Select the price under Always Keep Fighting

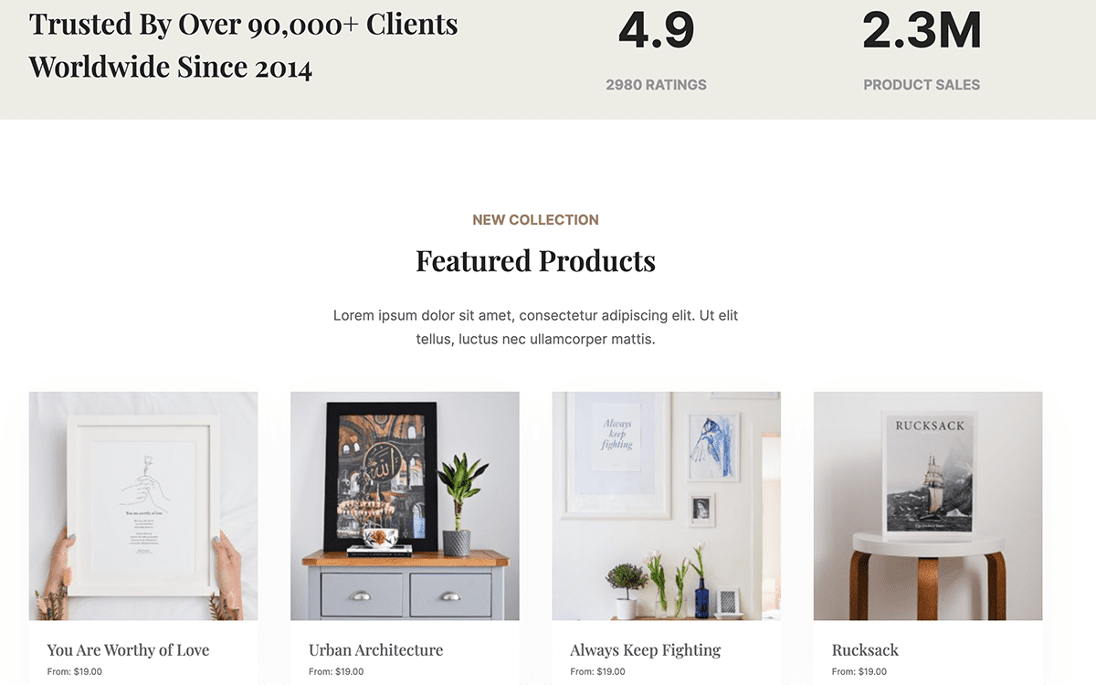tap(597, 672)
